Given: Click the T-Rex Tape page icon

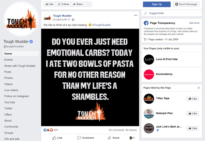Looking at the screenshot, I should [149, 99].
